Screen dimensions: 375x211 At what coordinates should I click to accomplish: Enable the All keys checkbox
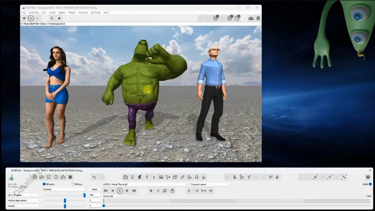pyautogui.click(x=73, y=184)
